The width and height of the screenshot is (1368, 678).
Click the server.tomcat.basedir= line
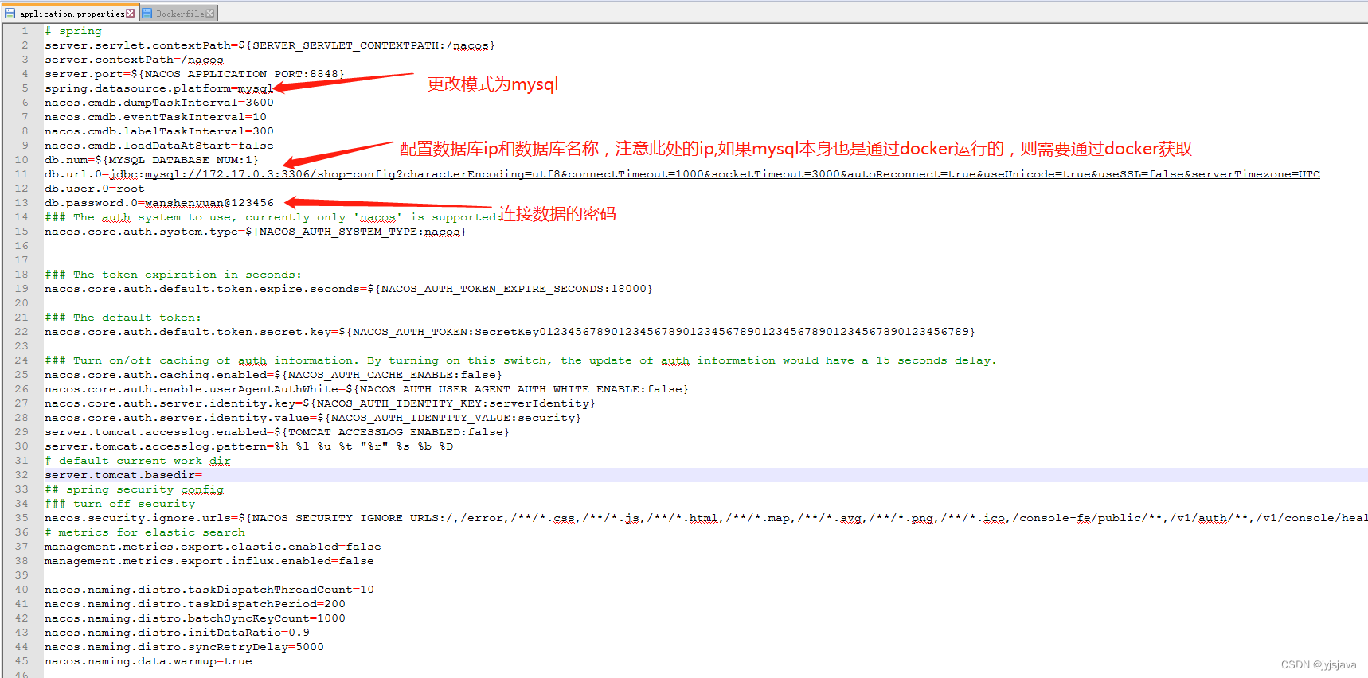(123, 475)
